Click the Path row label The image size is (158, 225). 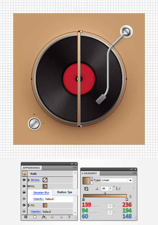(x=34, y=174)
